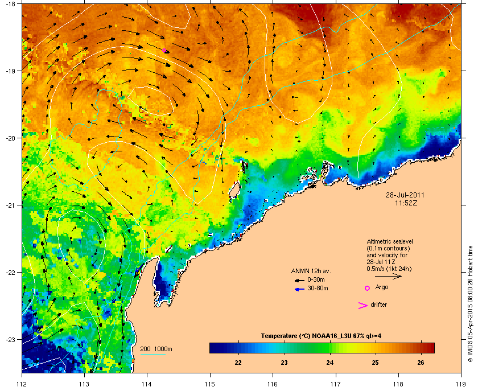Image resolution: width=478 pixels, height=387 pixels.
Task: Click longitude axis label 119
Action: pos(461,384)
